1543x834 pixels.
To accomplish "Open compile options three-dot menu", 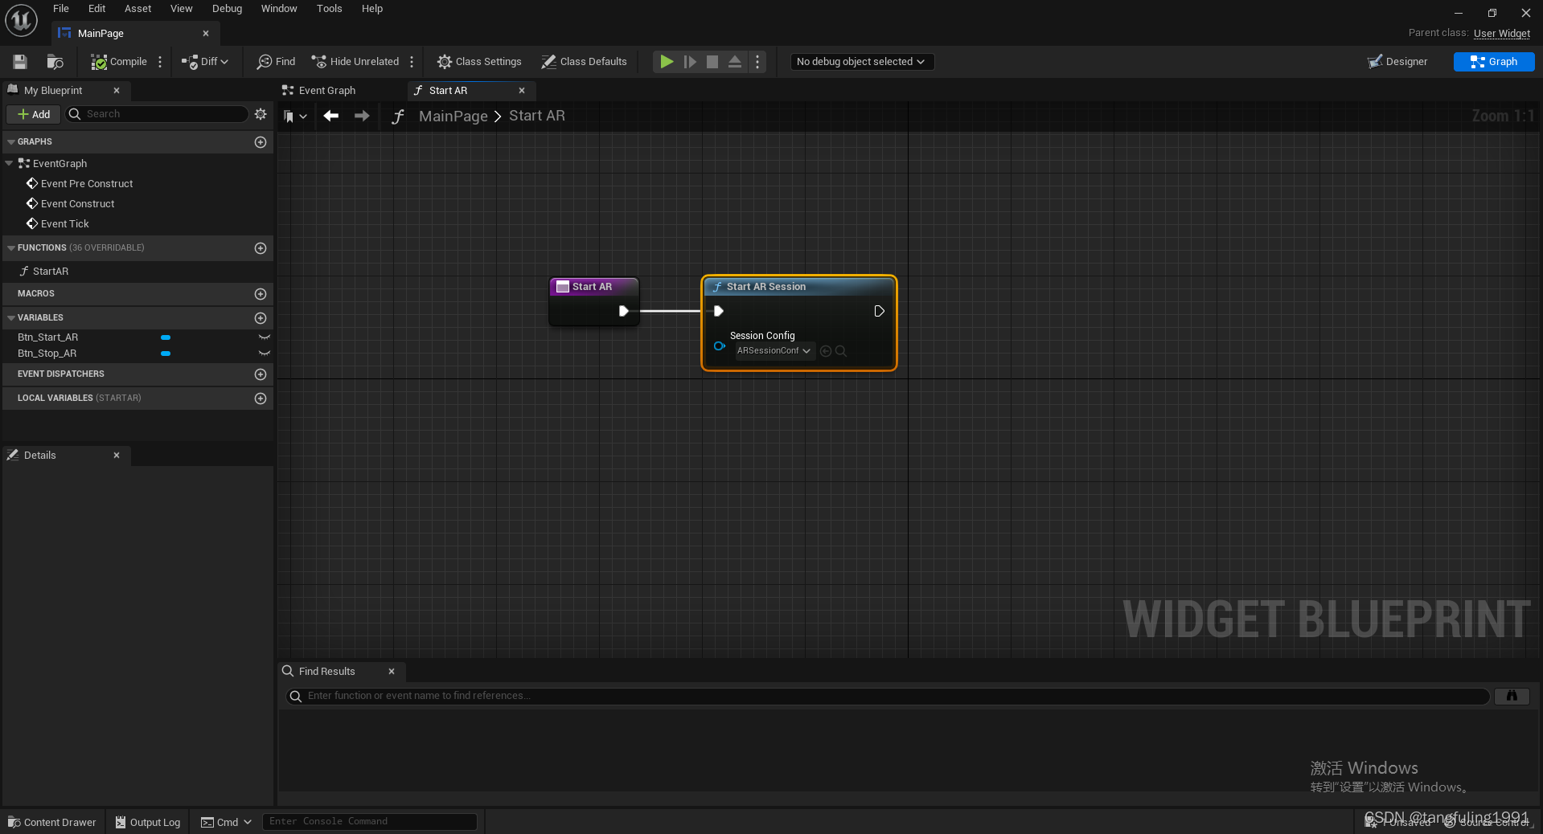I will [160, 62].
